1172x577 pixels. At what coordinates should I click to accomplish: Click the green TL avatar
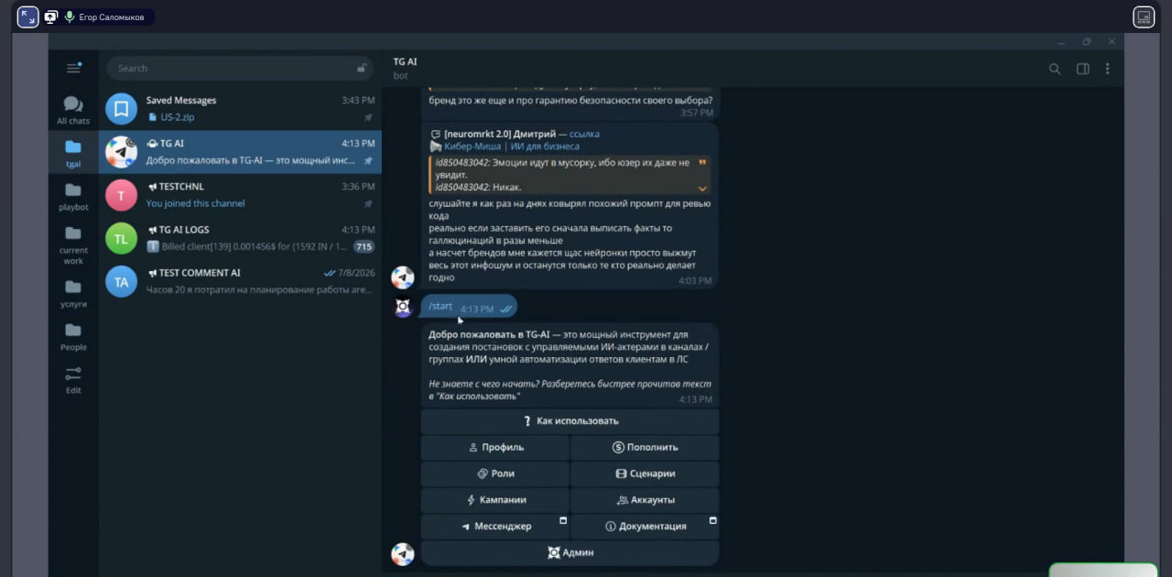coord(121,238)
